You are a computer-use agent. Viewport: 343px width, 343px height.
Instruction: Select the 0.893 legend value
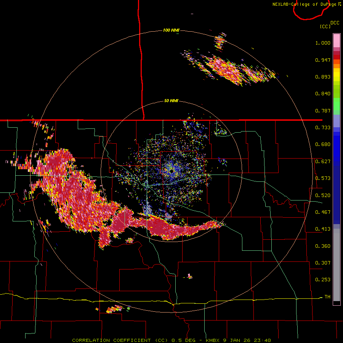pyautogui.click(x=323, y=77)
